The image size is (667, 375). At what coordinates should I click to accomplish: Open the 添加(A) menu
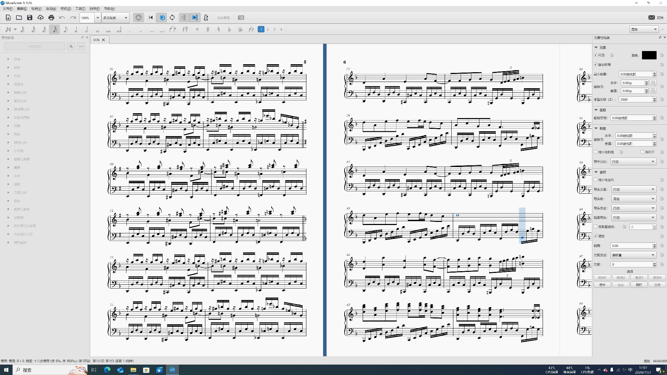(51, 9)
